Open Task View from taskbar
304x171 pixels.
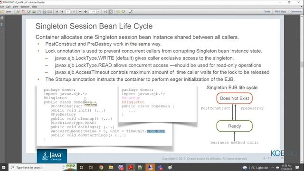91,168
